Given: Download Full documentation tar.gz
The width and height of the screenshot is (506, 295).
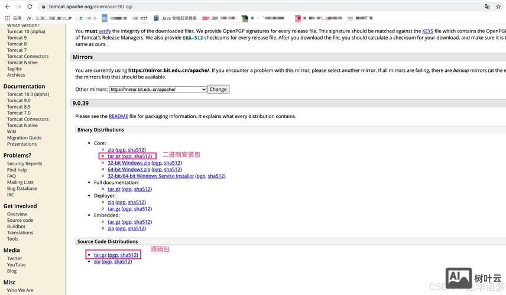Looking at the screenshot, I should point(114,189).
